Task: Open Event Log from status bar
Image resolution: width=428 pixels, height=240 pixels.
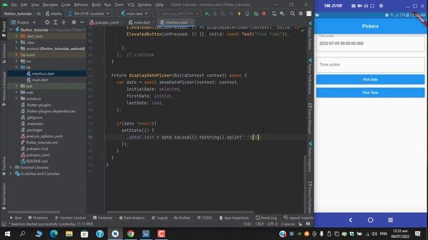Action: pyautogui.click(x=266, y=218)
